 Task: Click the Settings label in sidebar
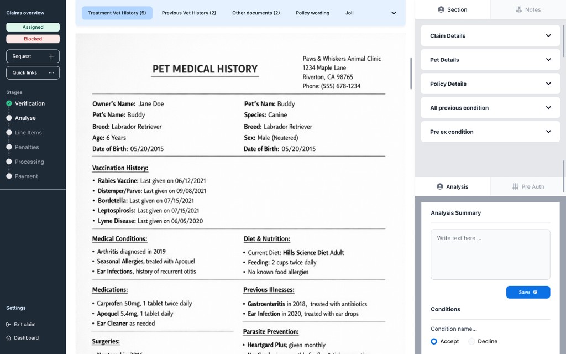pyautogui.click(x=16, y=308)
